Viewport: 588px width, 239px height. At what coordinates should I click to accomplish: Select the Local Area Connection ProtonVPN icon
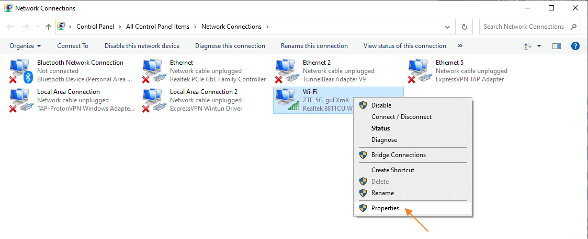[x=21, y=100]
